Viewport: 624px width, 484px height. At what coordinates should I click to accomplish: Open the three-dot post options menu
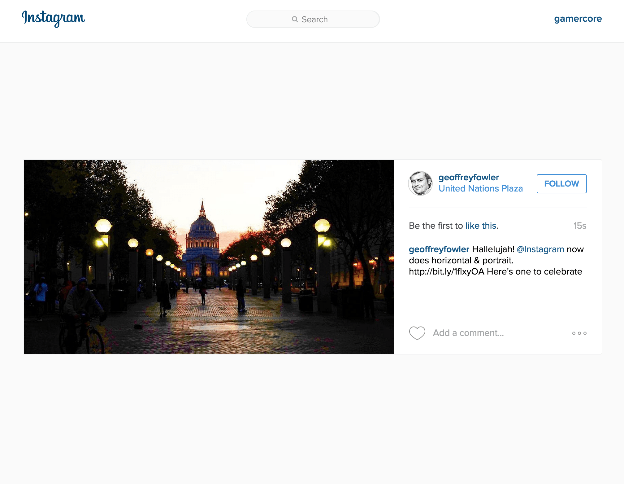(579, 333)
